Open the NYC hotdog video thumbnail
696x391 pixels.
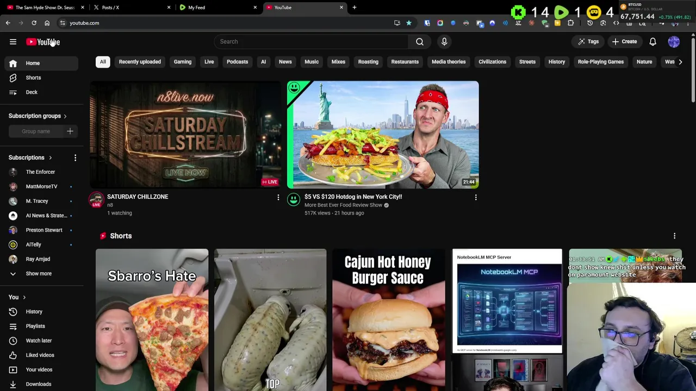383,135
